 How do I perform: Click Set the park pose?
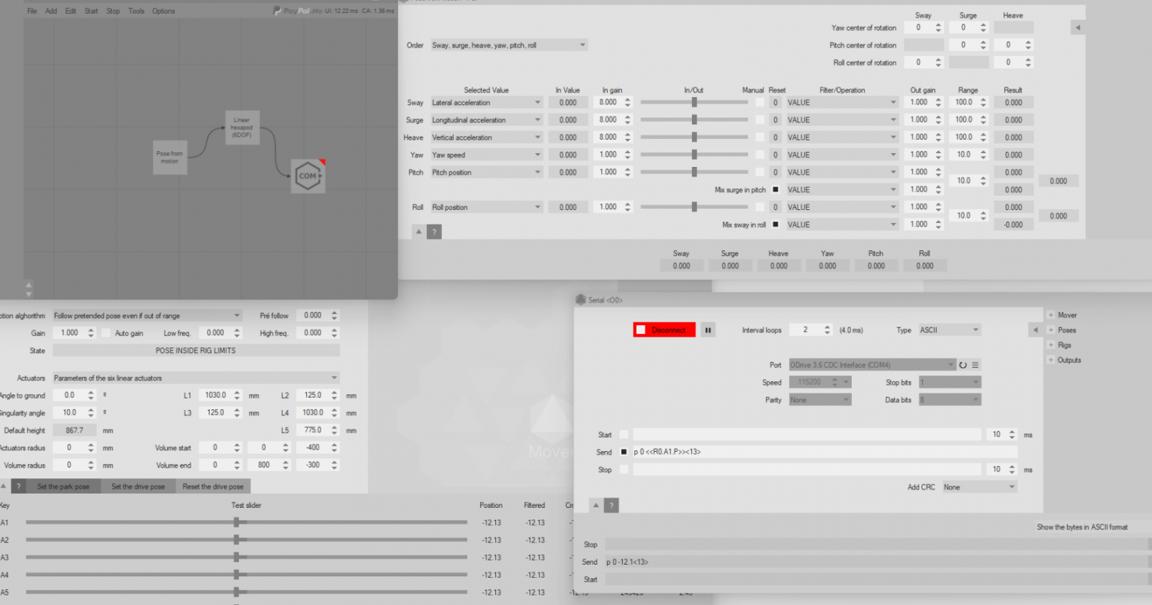tap(63, 486)
